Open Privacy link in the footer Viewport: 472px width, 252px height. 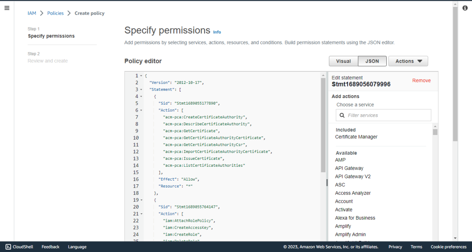point(395,247)
